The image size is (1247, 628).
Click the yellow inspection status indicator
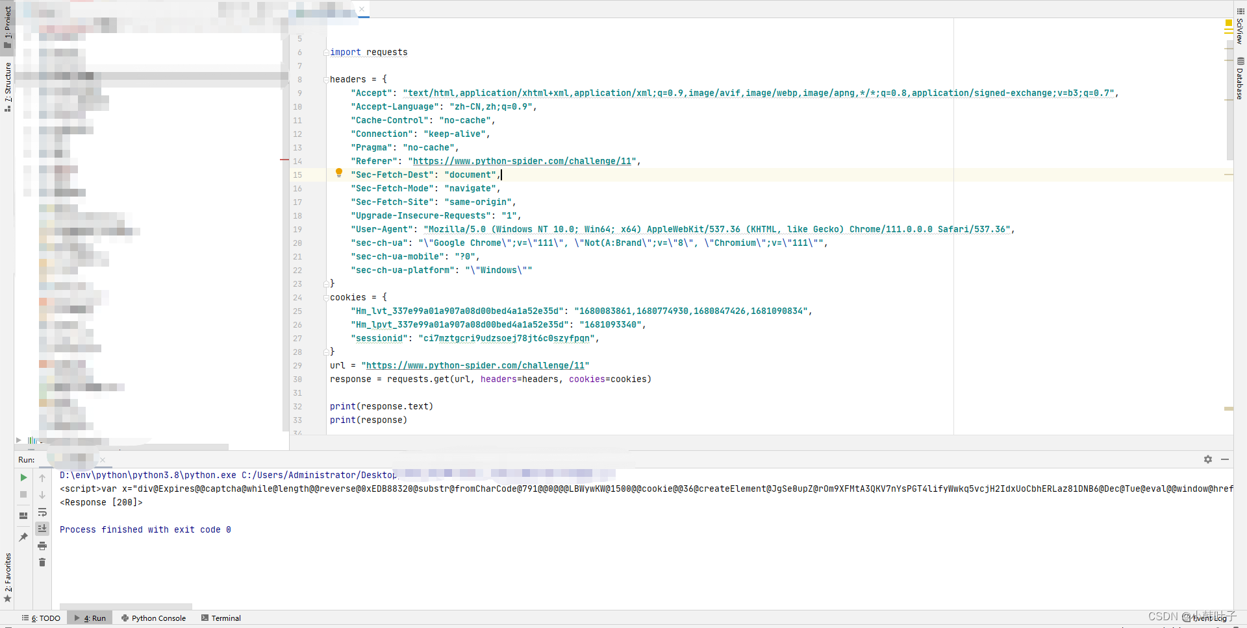1229,23
